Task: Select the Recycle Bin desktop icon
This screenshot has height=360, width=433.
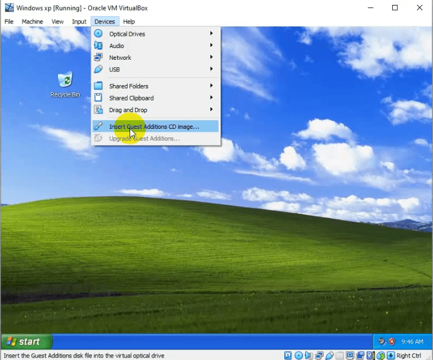Action: pyautogui.click(x=65, y=84)
